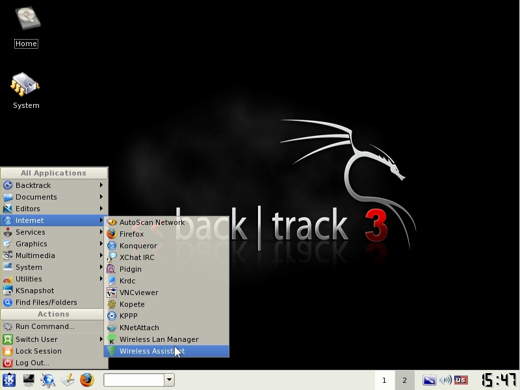The width and height of the screenshot is (520, 390).
Task: Launch the Konsole terminal from the panel
Action: point(29,380)
